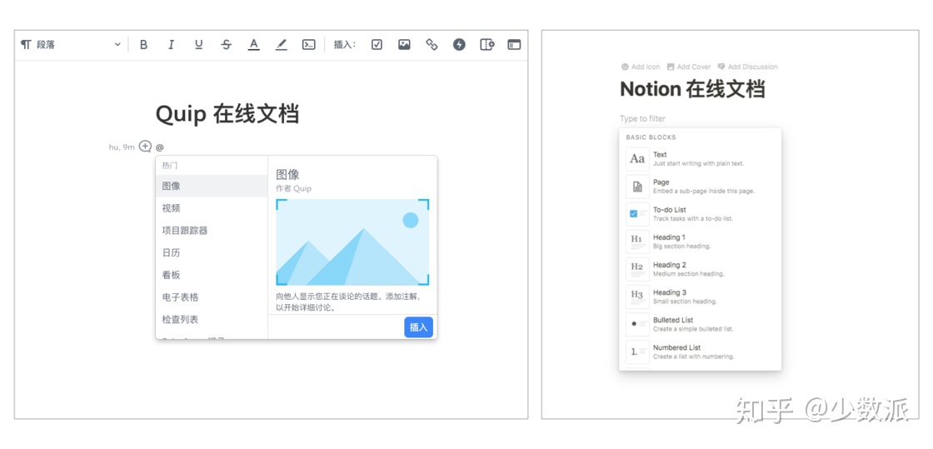Click the Quip 在线文档 title
This screenshot has height=449, width=933.
click(227, 113)
